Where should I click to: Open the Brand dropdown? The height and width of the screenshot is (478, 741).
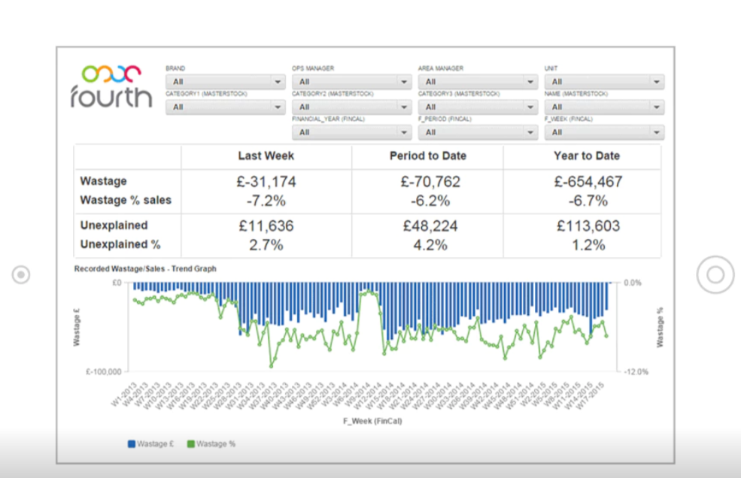[225, 82]
